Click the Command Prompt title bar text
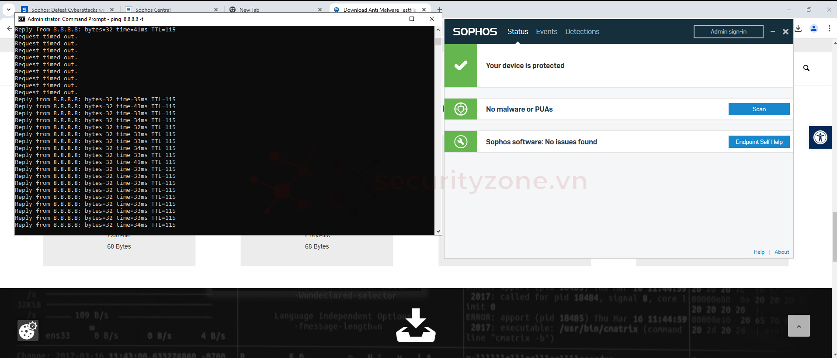The height and width of the screenshot is (358, 837). click(x=85, y=19)
